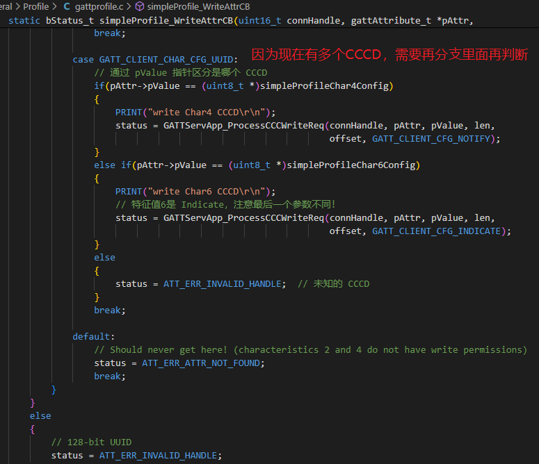Open simpleProfile_WriteAttrCB breadcrumb symbol list

[198, 6]
